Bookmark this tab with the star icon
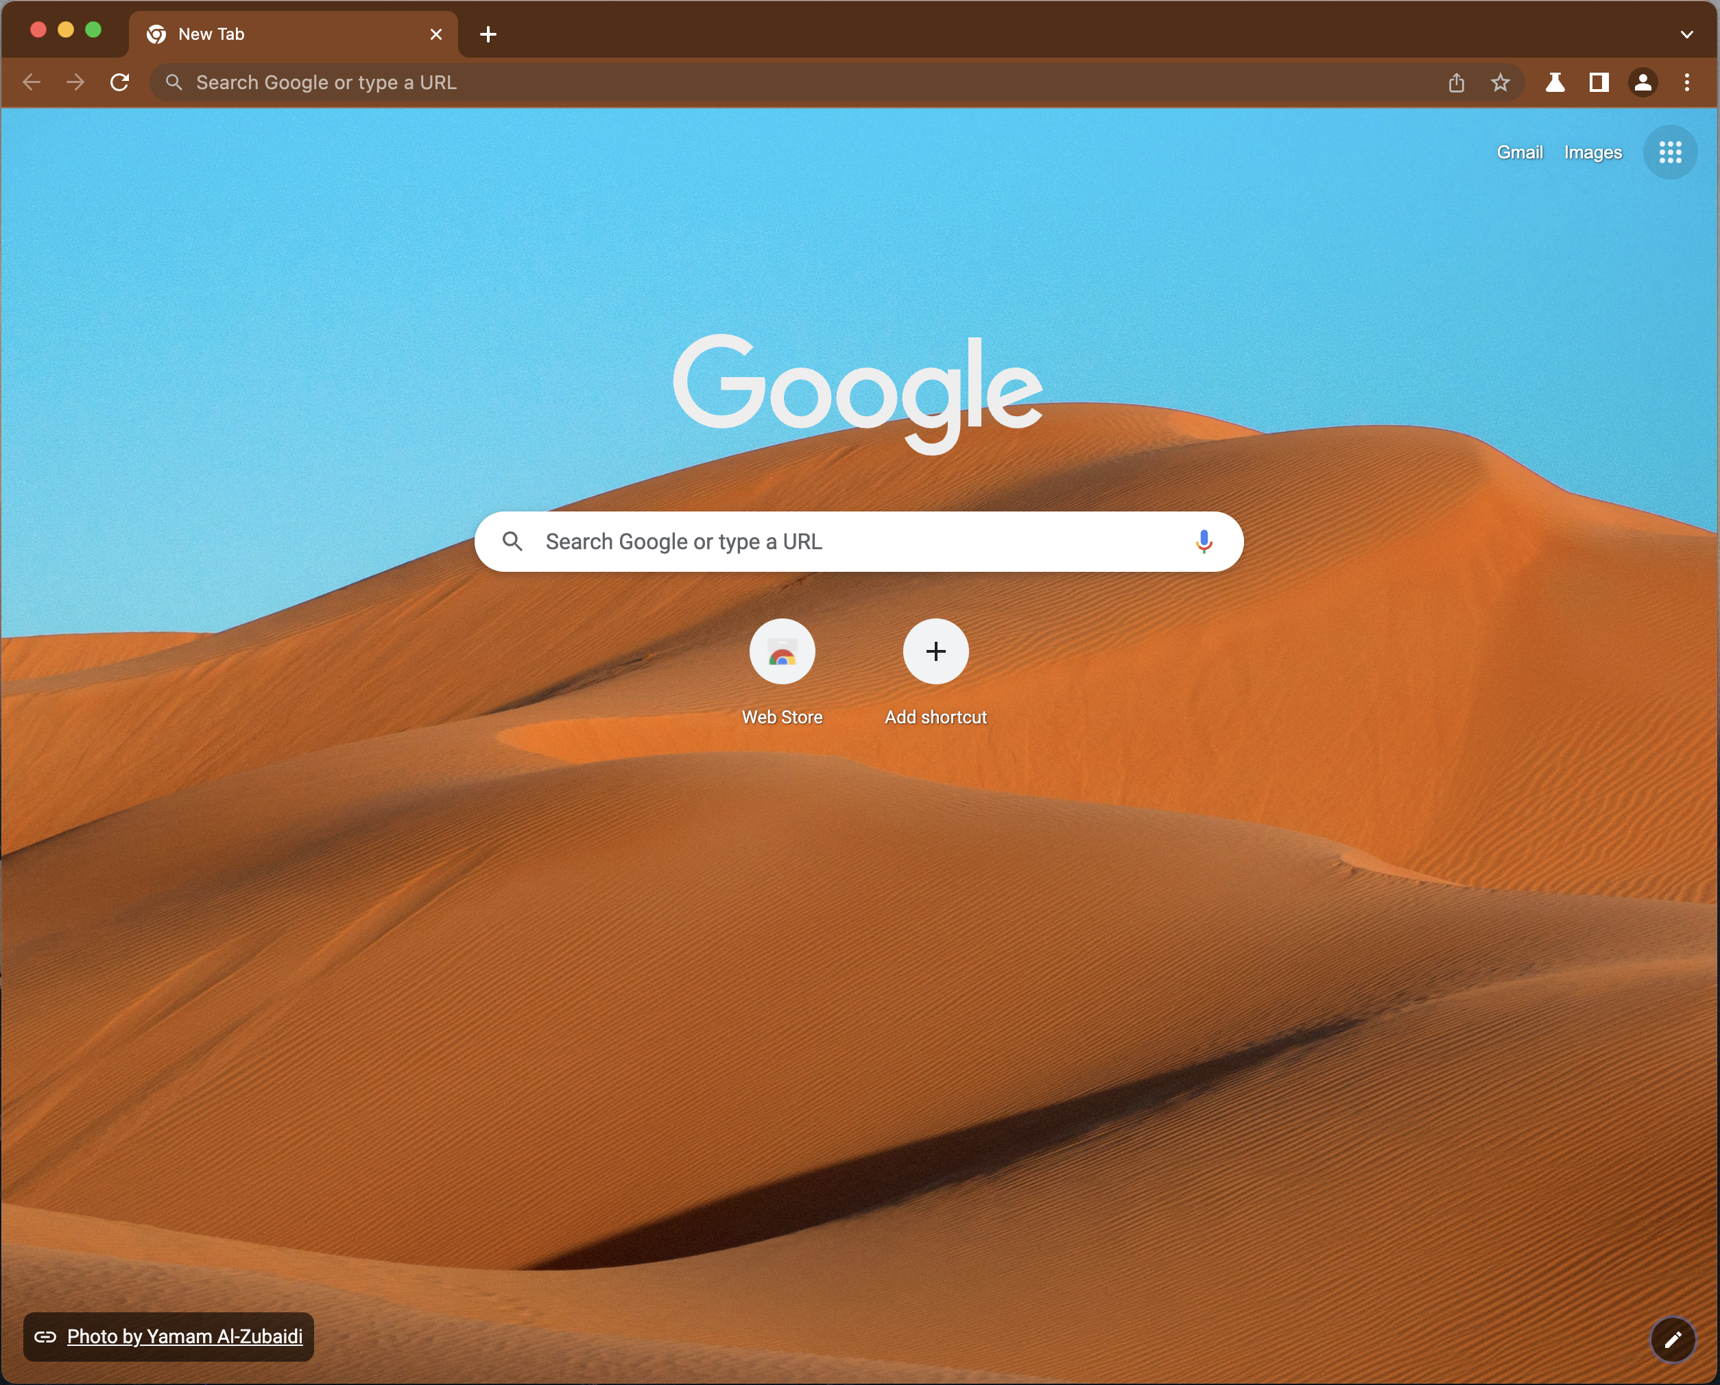This screenshot has height=1385, width=1720. point(1500,82)
